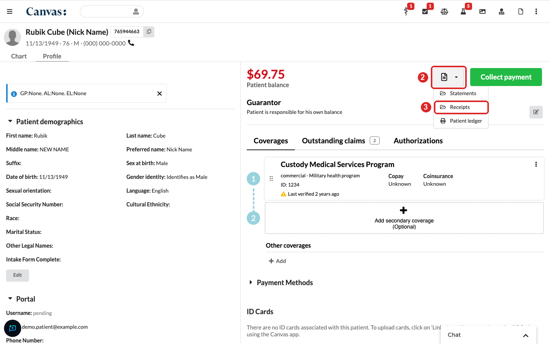Open the documents dropdown button beside Collect payment
The height and width of the screenshot is (344, 550).
tap(449, 77)
